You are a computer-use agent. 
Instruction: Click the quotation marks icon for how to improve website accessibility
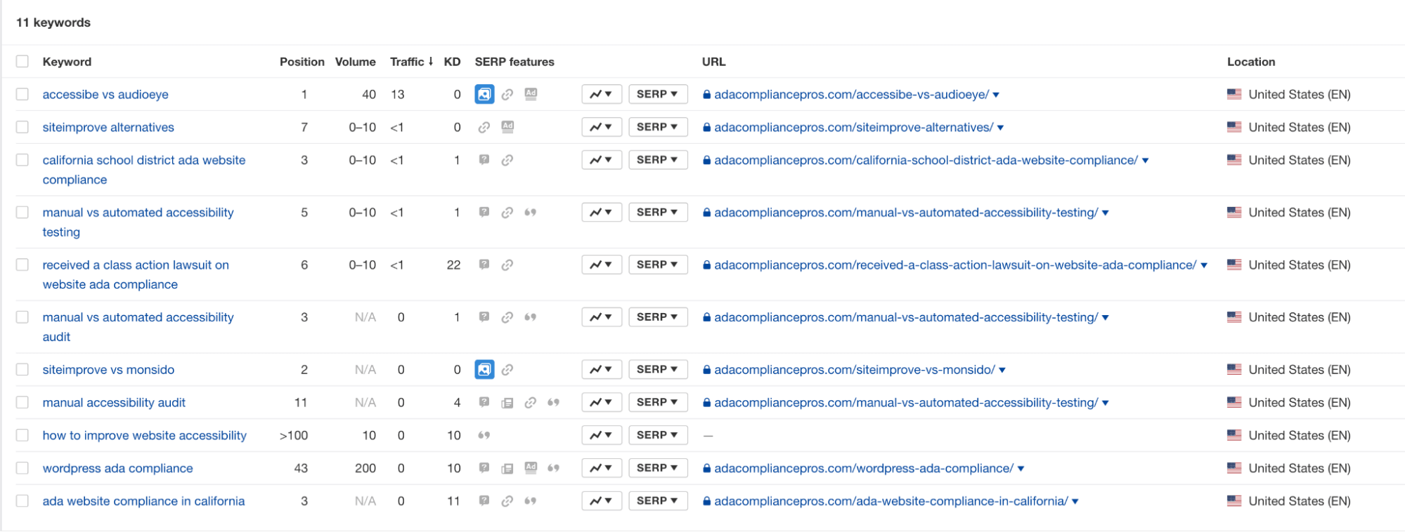(484, 435)
